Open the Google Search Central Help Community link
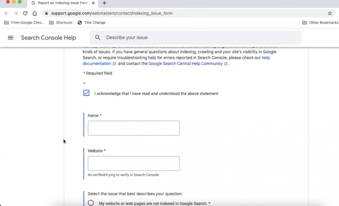 185,64
